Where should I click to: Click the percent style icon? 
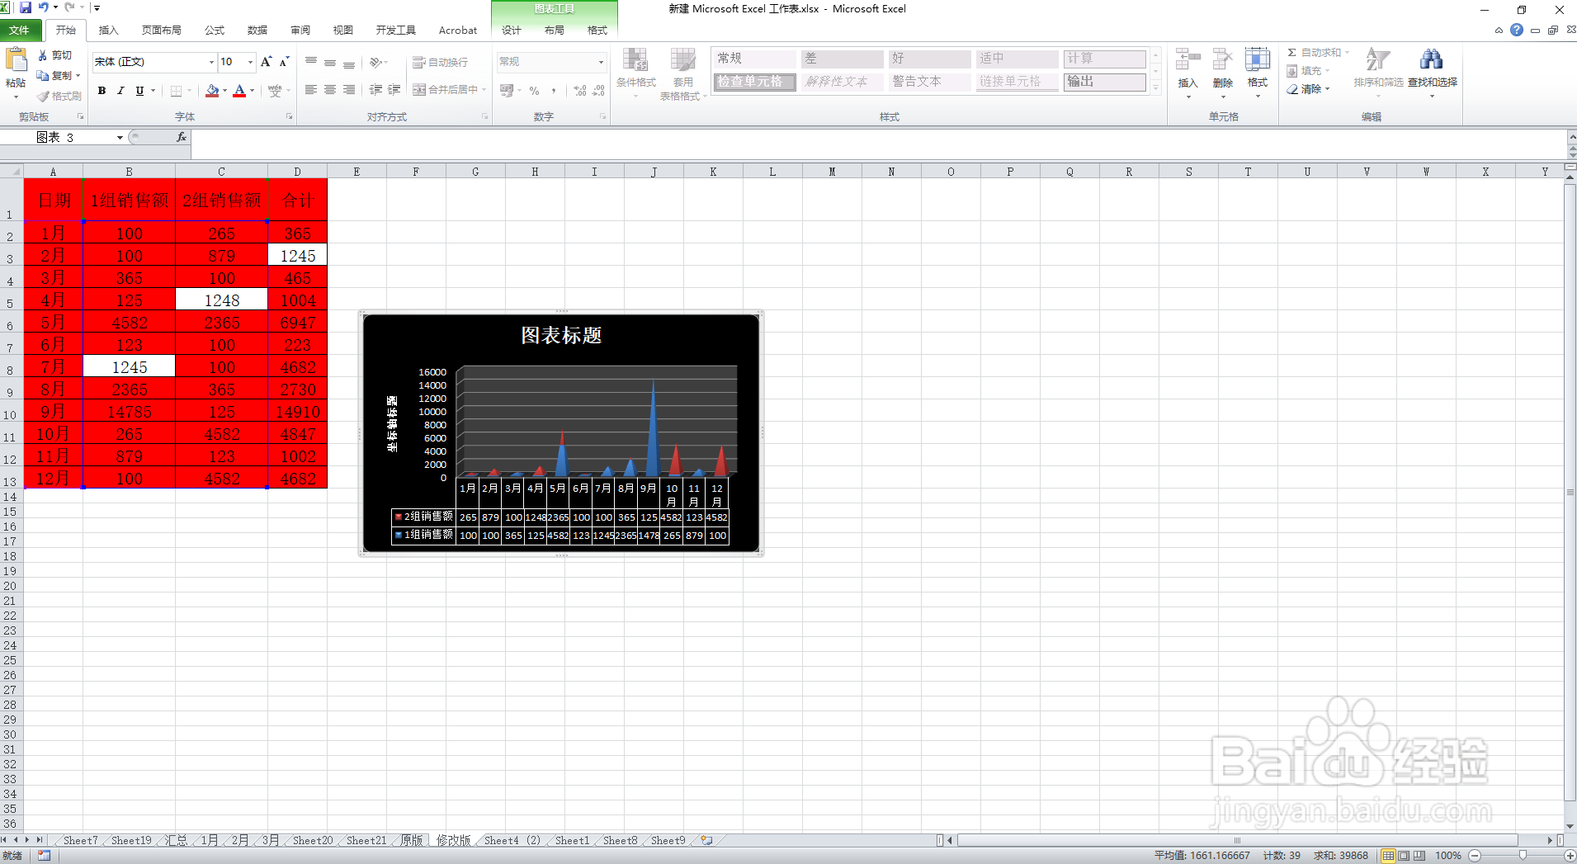pos(534,90)
